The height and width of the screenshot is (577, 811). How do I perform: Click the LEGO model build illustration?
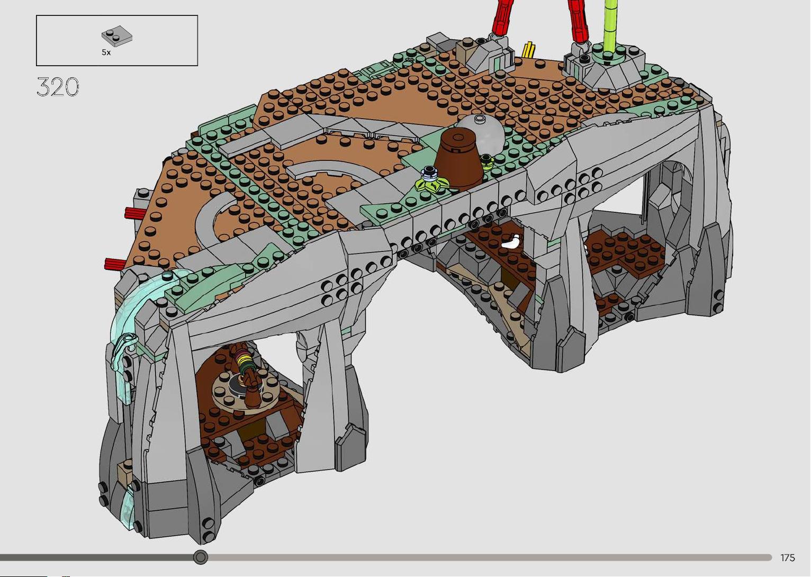(417, 273)
